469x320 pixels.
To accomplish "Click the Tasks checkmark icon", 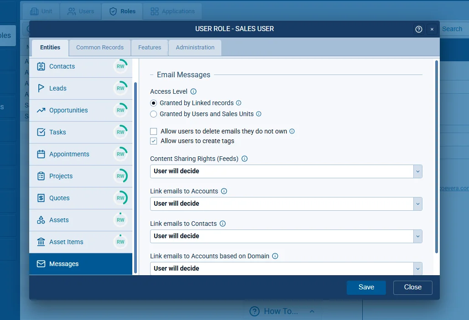I will click(41, 132).
